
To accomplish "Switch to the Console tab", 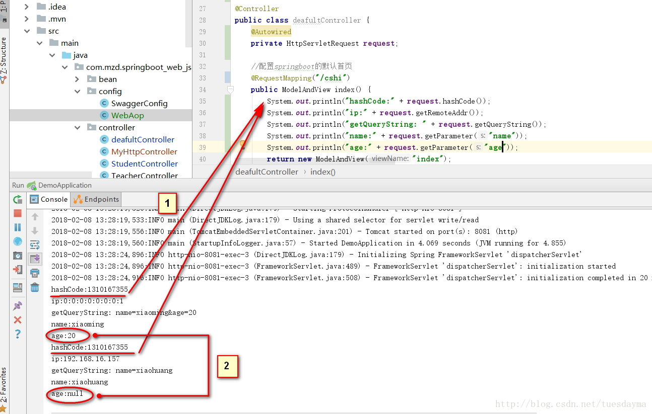I will (48, 199).
